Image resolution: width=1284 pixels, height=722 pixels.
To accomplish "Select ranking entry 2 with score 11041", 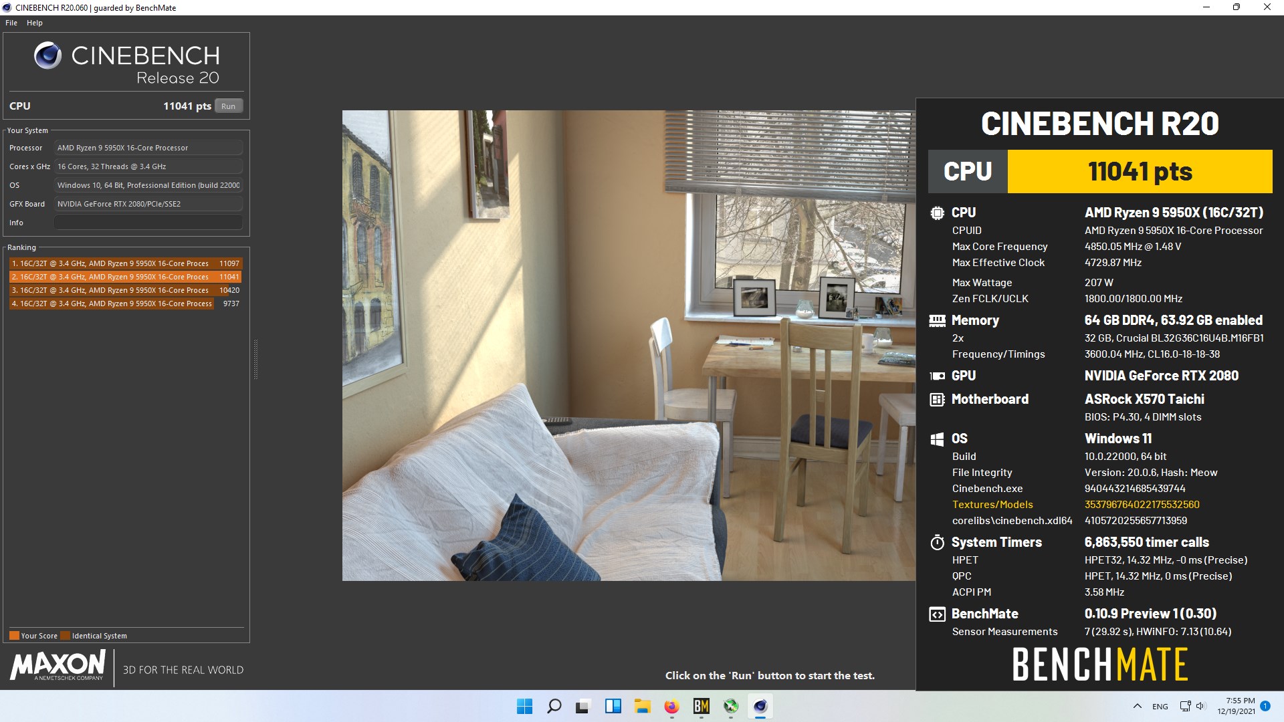I will (x=125, y=277).
